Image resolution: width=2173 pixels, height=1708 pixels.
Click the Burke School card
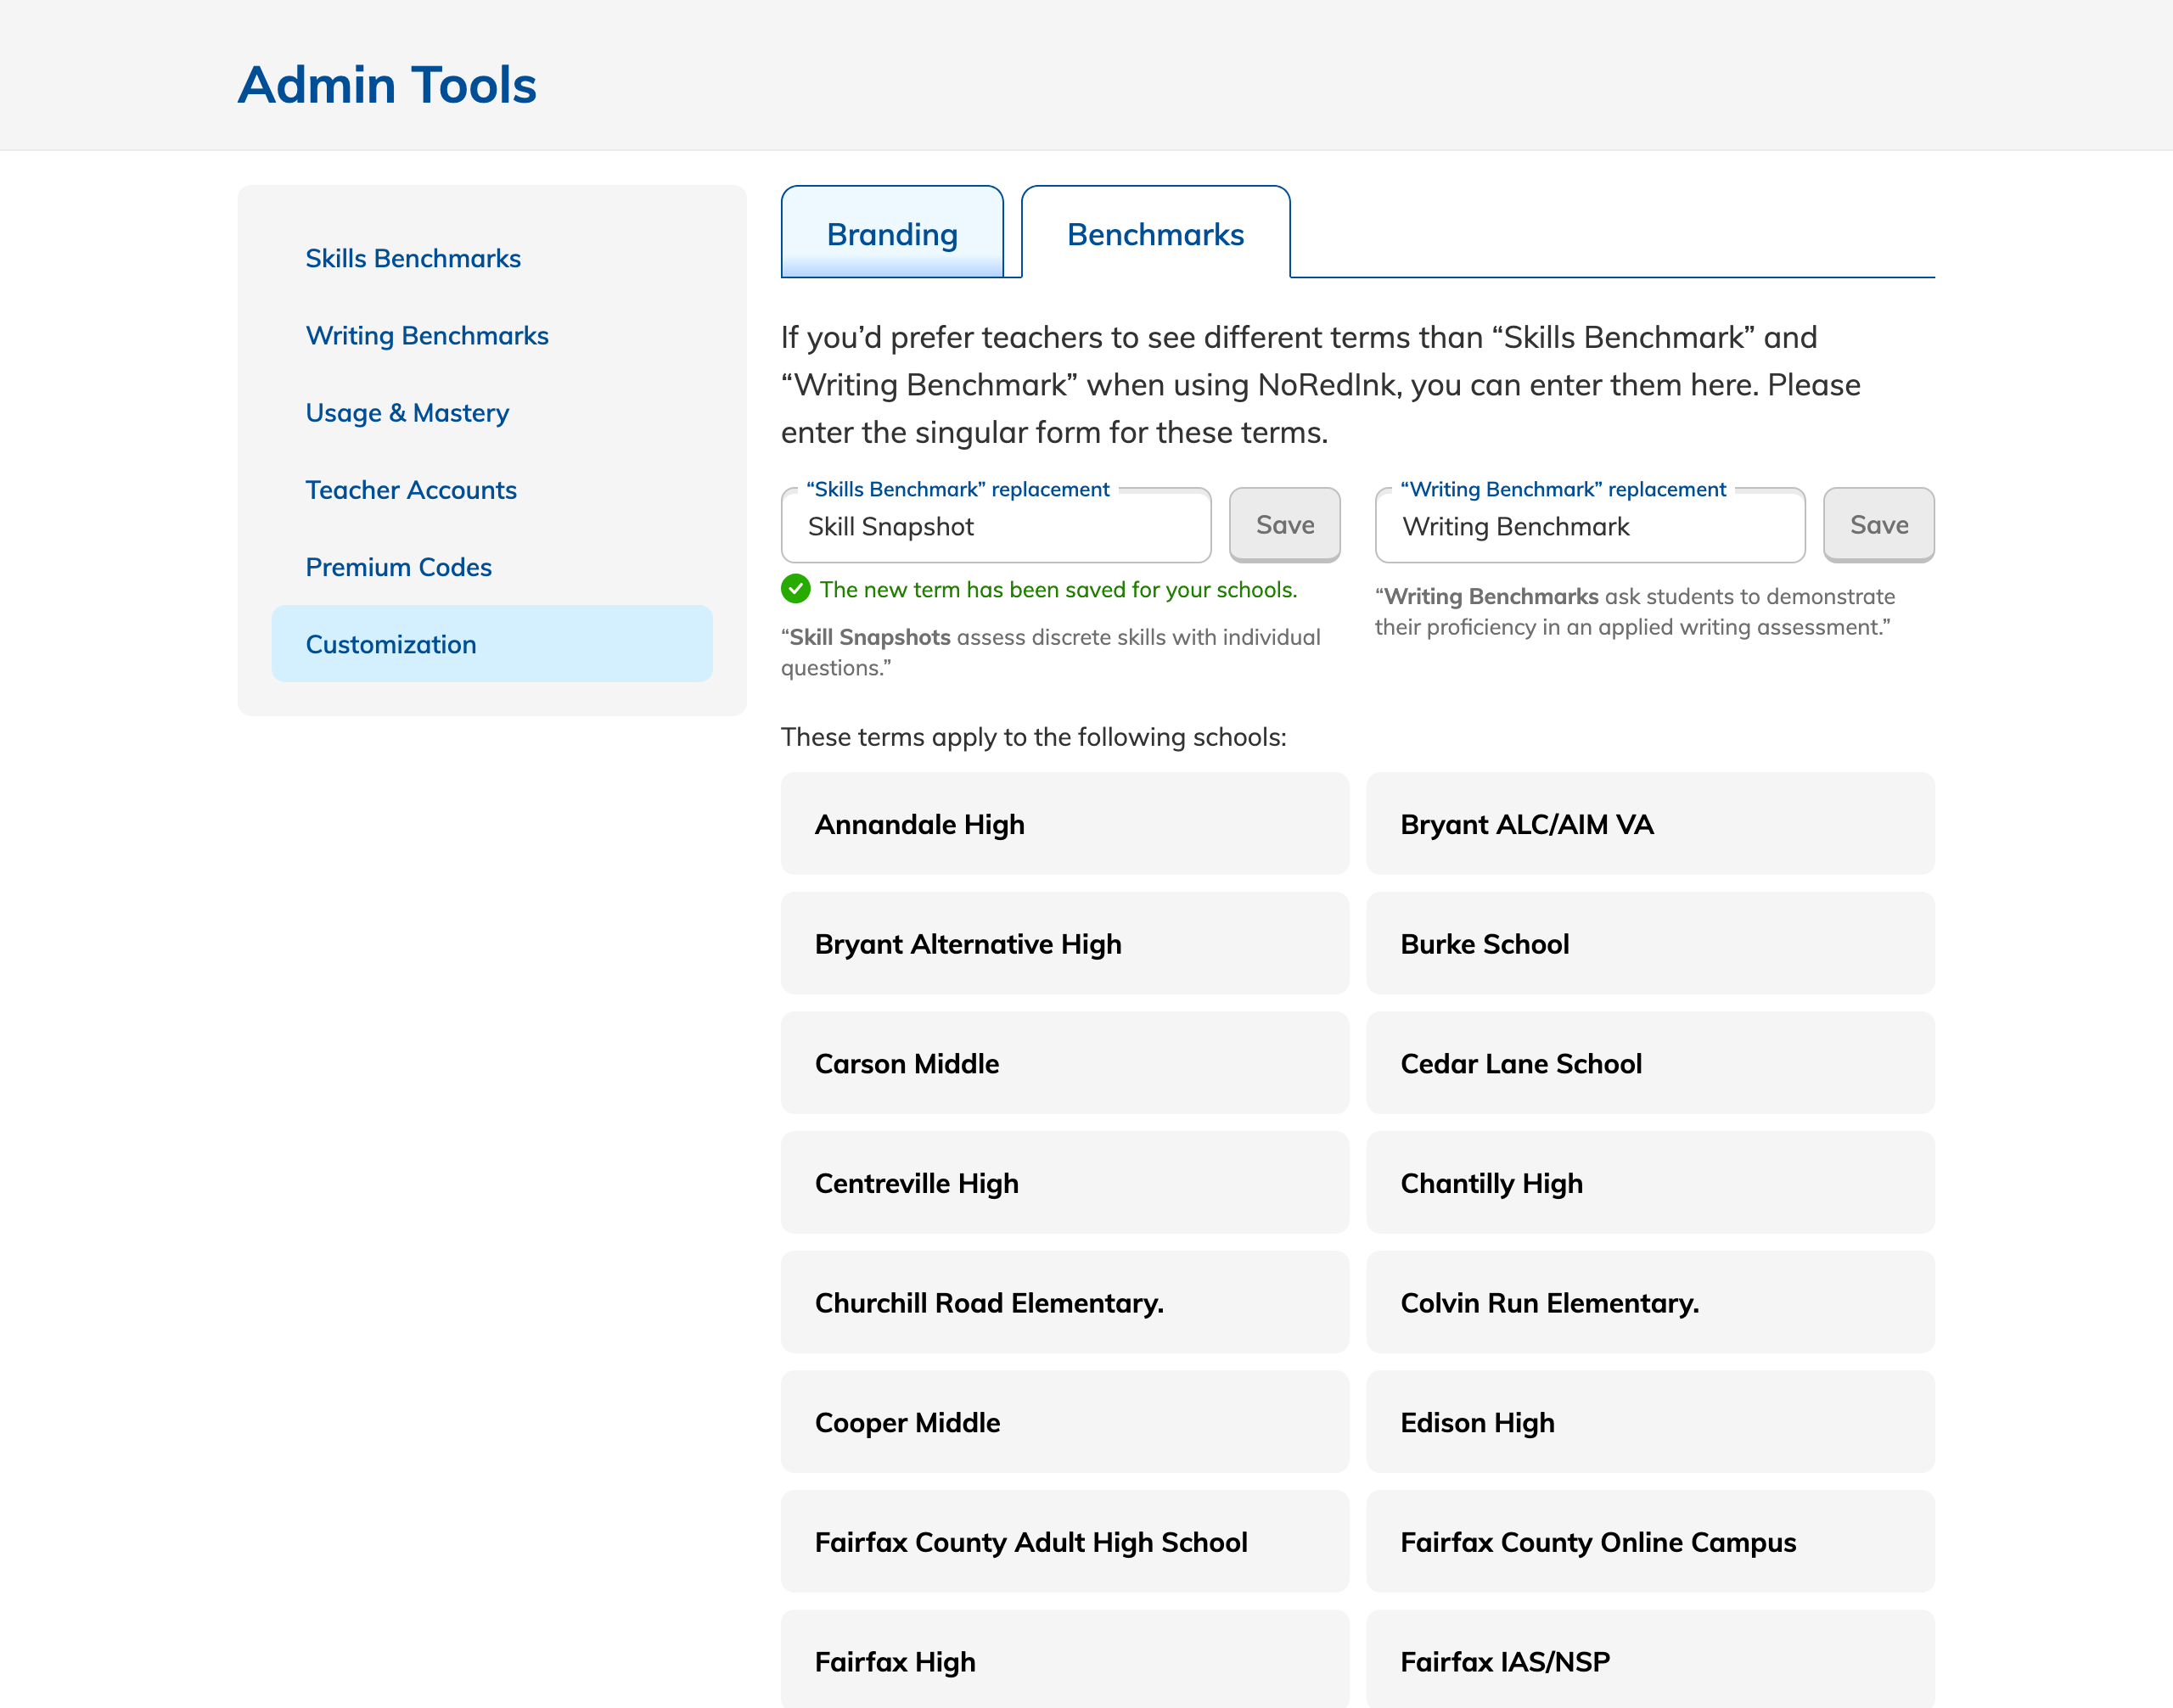[x=1648, y=944]
